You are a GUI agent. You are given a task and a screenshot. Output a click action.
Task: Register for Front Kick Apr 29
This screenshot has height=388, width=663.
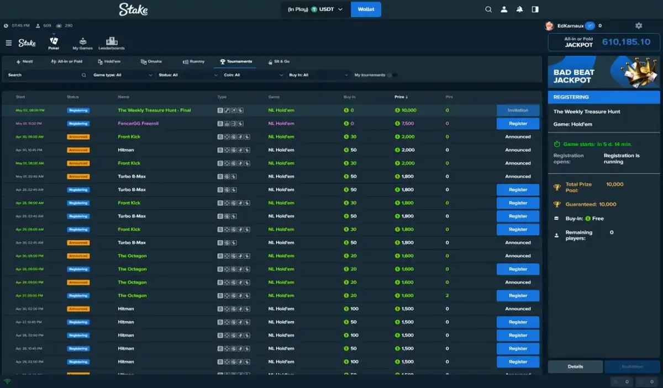pyautogui.click(x=518, y=230)
